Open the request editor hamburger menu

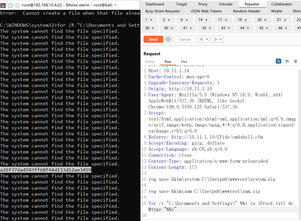point(296,61)
